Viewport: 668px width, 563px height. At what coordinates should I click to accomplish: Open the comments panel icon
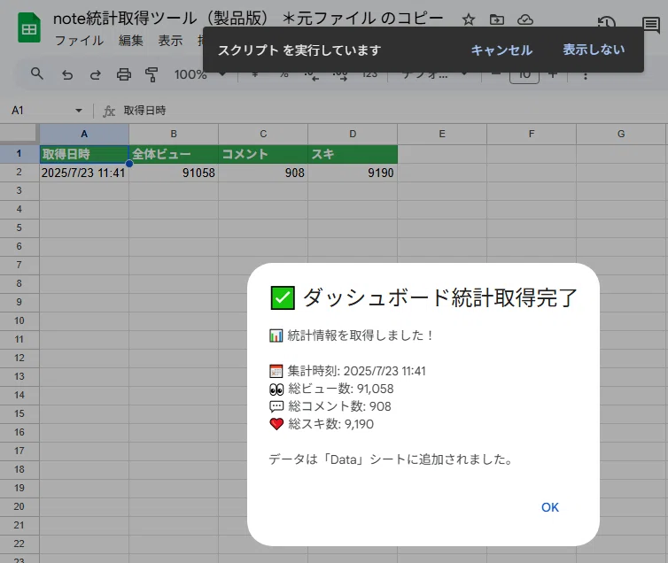(x=651, y=25)
